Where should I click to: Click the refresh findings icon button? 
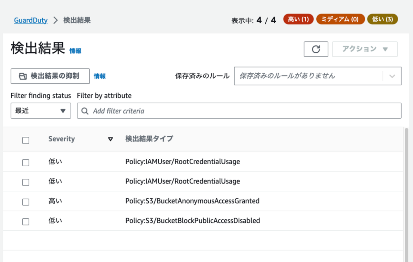(x=316, y=49)
